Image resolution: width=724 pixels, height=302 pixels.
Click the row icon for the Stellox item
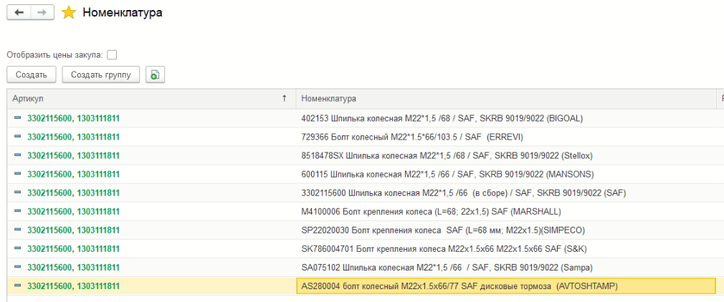click(18, 155)
